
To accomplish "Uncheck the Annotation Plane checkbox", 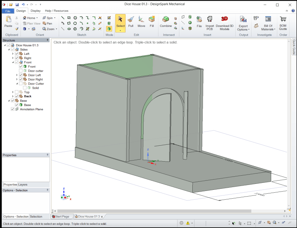I will point(13,109).
